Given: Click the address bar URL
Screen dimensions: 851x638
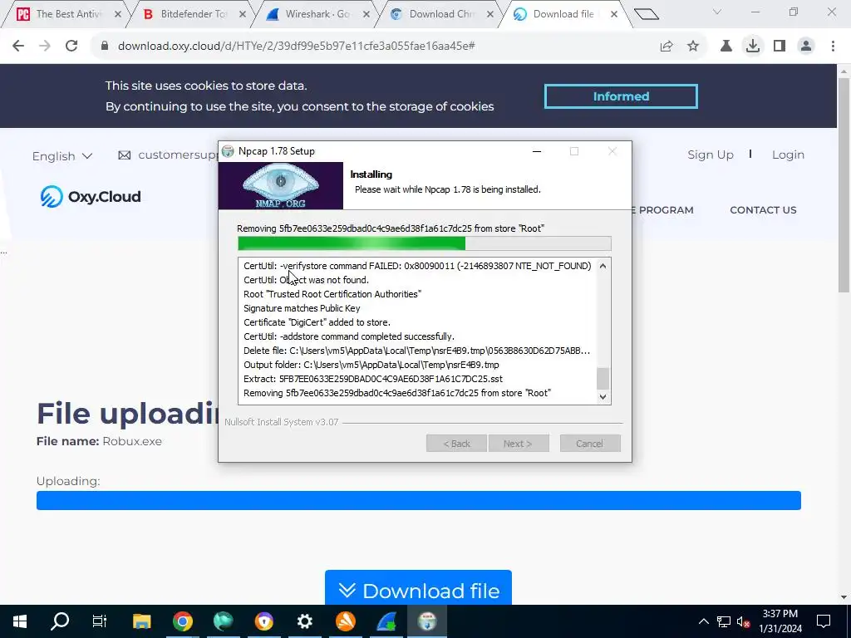Looking at the screenshot, I should point(297,47).
